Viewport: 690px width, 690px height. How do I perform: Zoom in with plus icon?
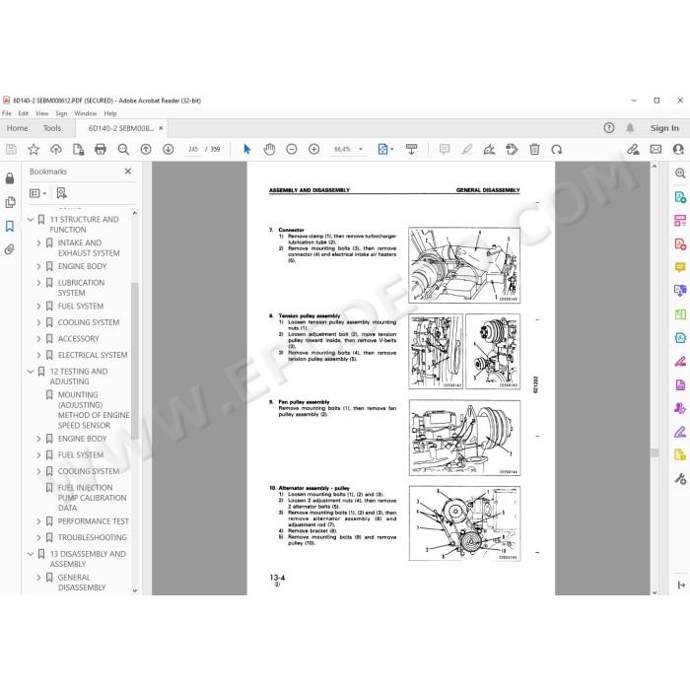pyautogui.click(x=313, y=150)
